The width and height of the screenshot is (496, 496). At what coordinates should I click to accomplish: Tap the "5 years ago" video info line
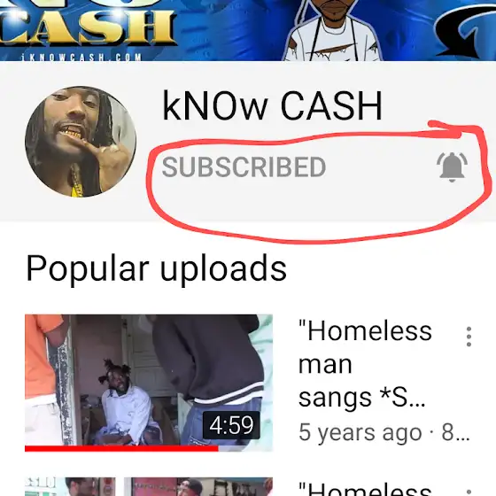(384, 432)
